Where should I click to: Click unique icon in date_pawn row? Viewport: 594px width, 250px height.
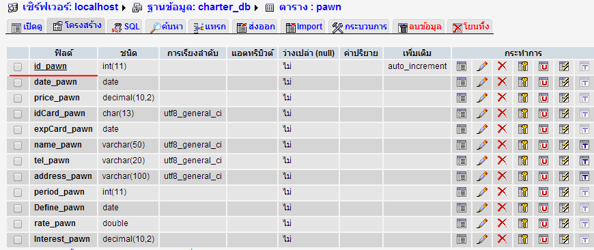click(x=543, y=82)
